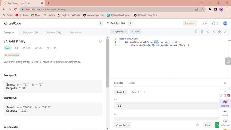Close the recorder widget with the red X
Viewport: 231px width, 130px height.
(228, 95)
